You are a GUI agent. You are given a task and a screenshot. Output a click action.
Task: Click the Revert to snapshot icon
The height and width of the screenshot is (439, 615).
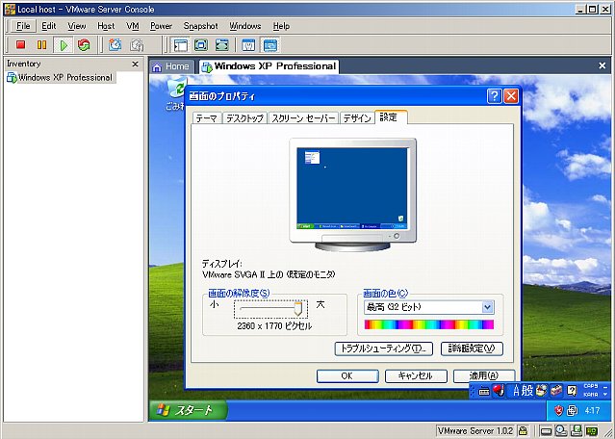tap(137, 44)
